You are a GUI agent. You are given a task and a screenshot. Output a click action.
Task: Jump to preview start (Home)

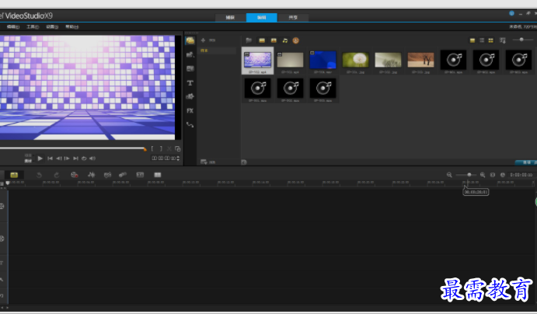50,159
